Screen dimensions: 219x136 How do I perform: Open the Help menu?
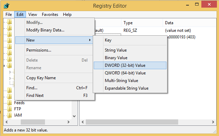pos(67,15)
